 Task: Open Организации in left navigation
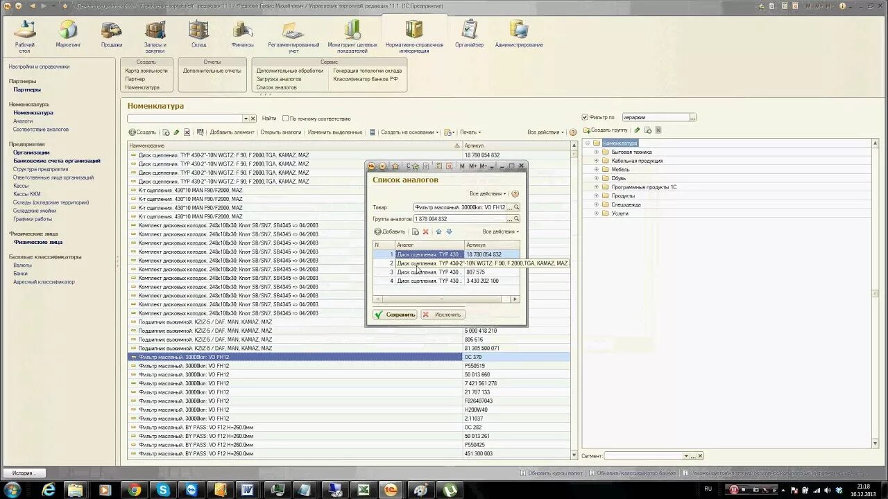[x=31, y=152]
